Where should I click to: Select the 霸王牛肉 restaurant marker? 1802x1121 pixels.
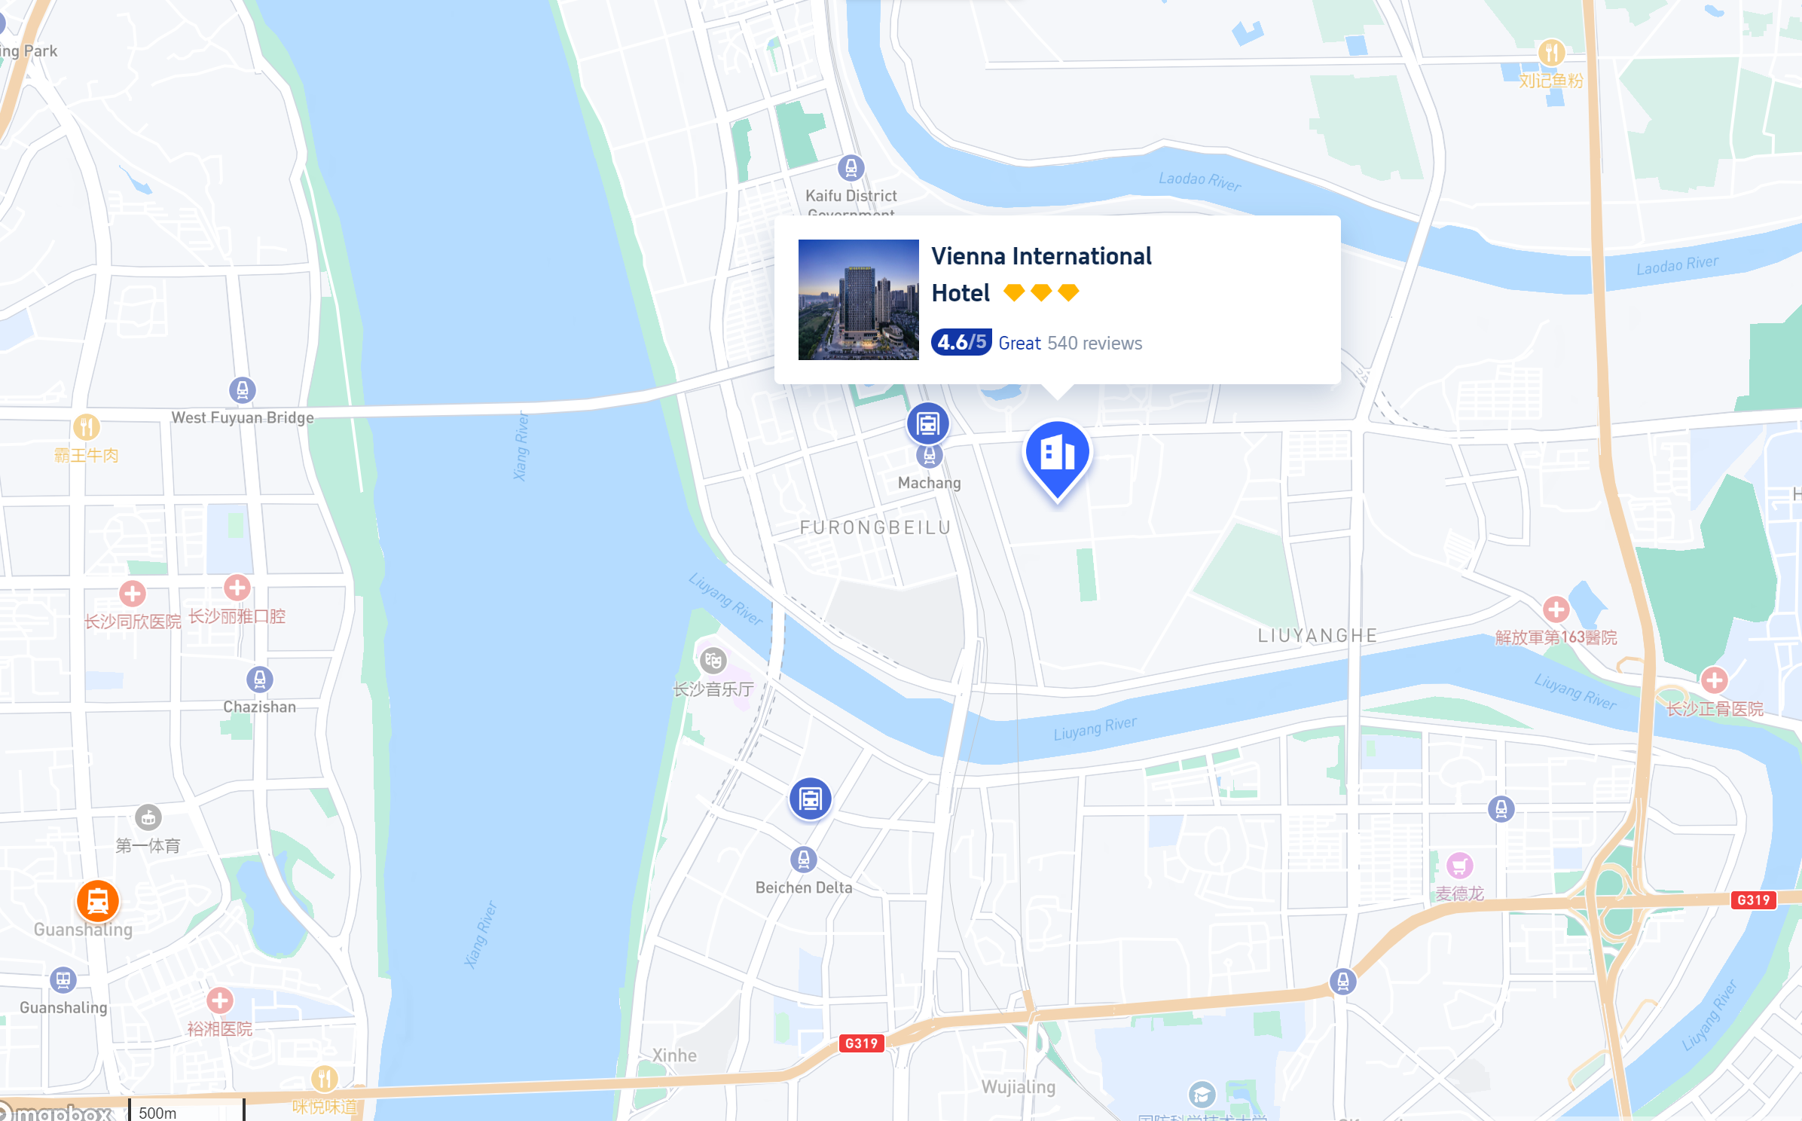tap(87, 427)
